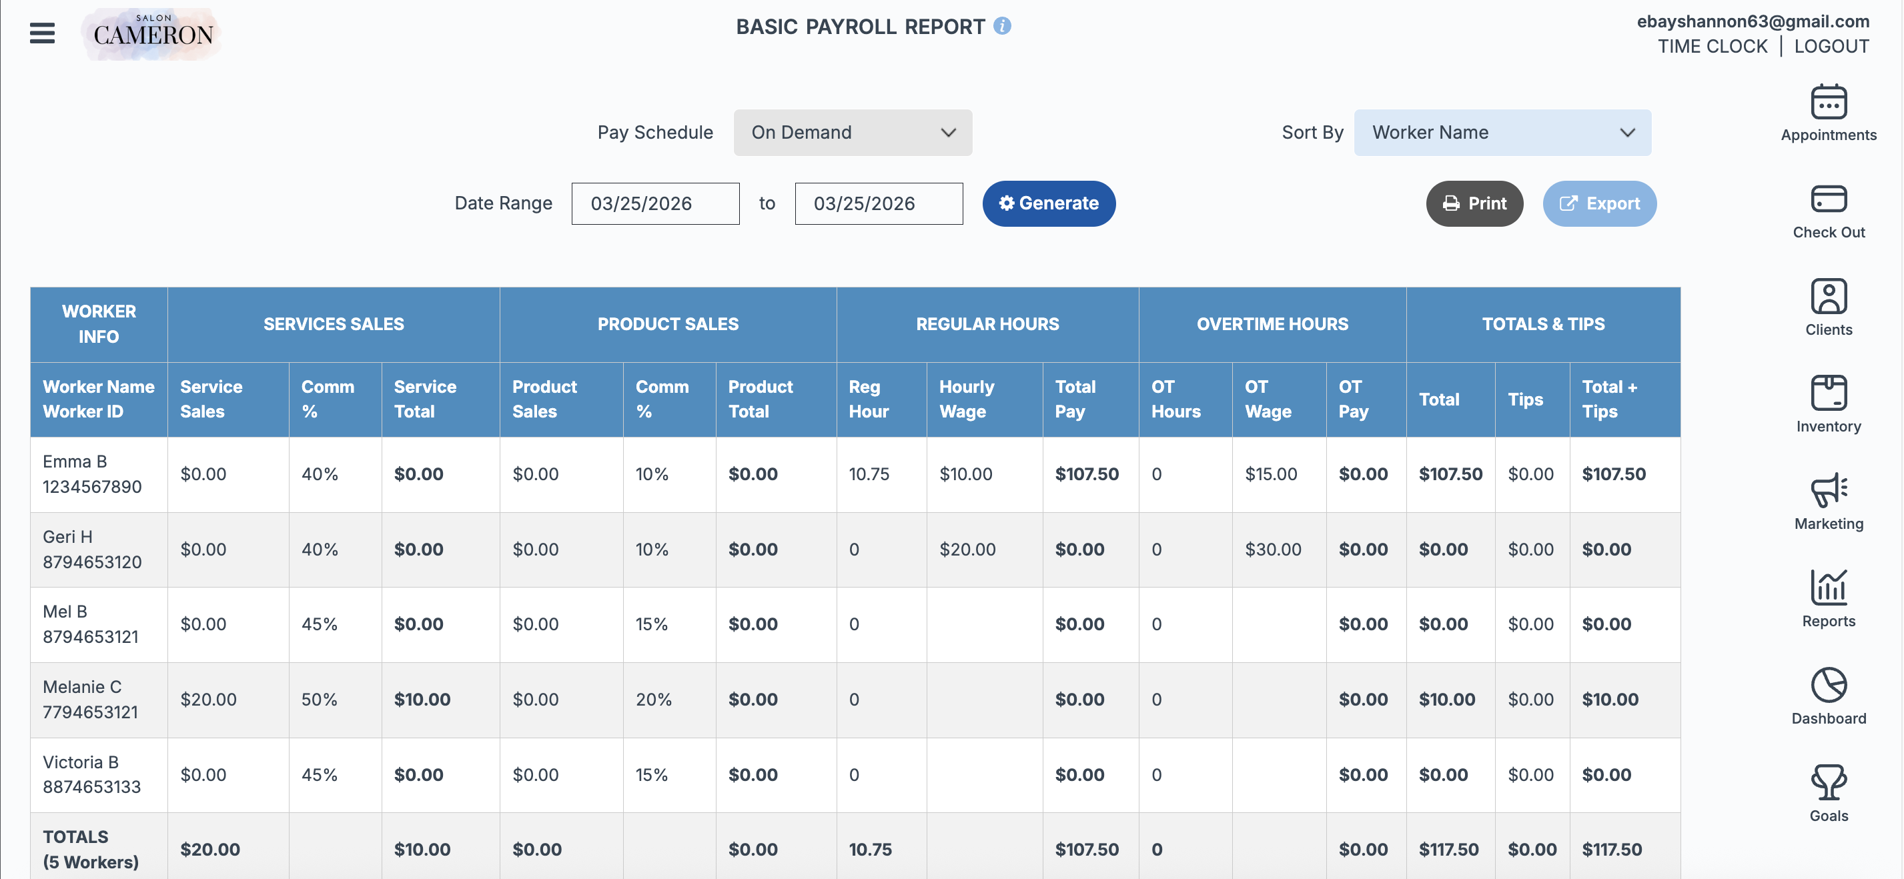Expand the Pay Schedule dropdown
The width and height of the screenshot is (1904, 879).
coord(852,133)
